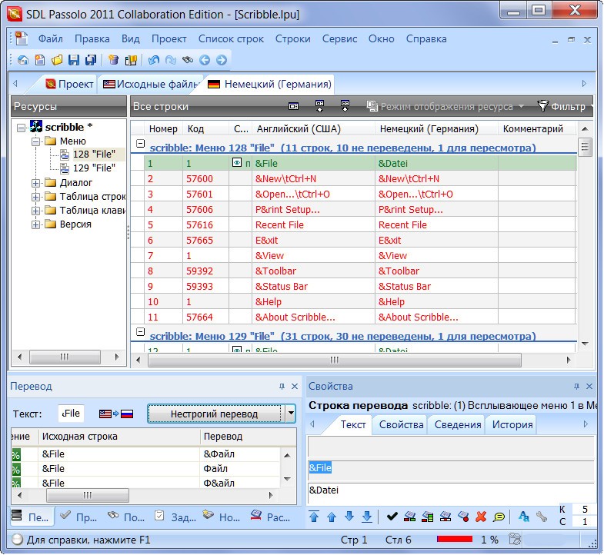
Task: Expand the Версия folder
Action: [36, 224]
